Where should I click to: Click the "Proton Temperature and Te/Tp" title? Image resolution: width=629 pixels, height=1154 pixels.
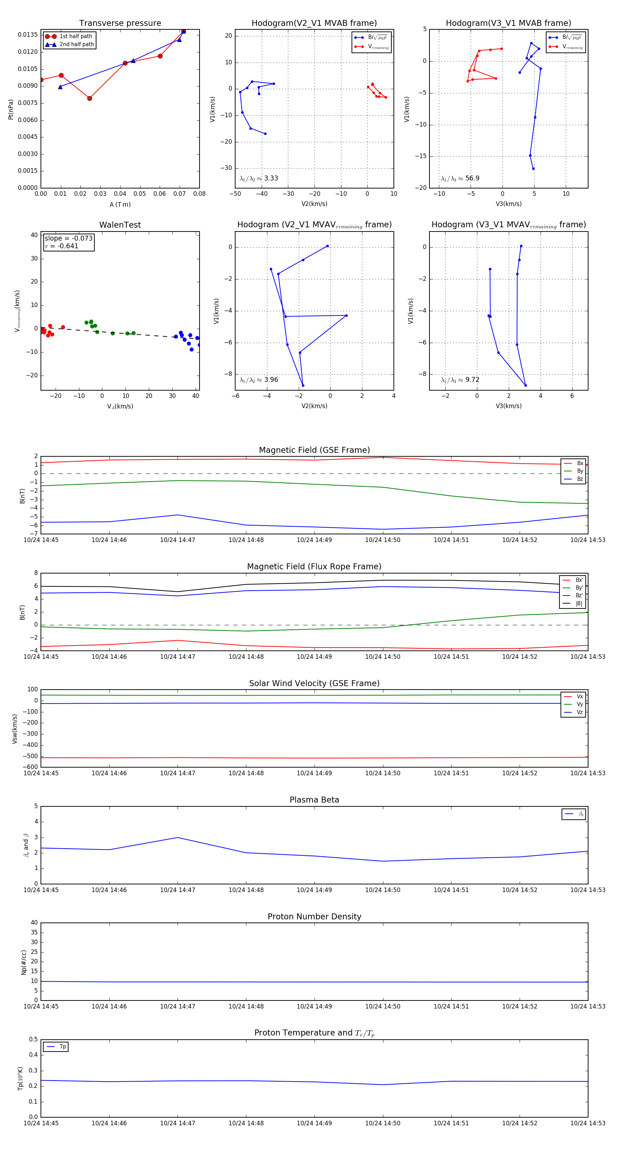tap(314, 1033)
